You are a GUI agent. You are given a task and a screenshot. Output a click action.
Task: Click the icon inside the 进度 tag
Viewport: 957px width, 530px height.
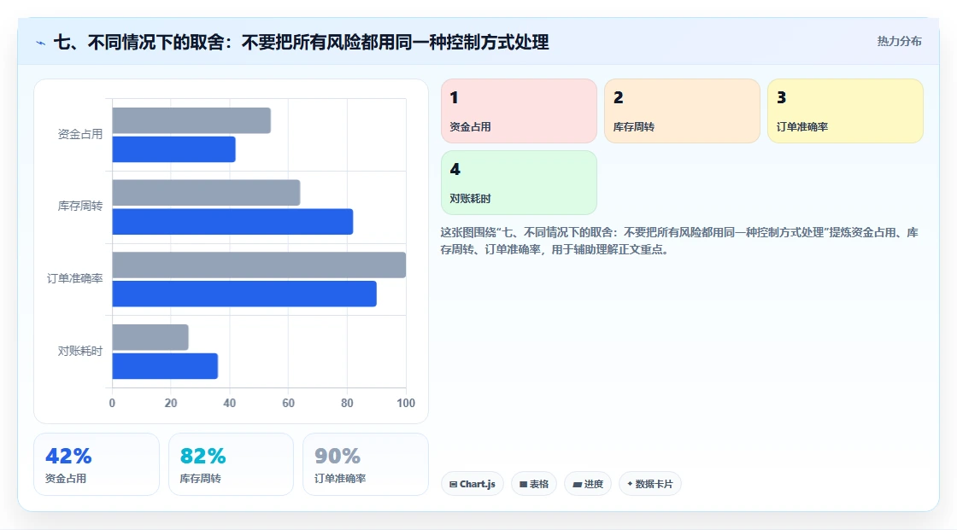pos(577,484)
